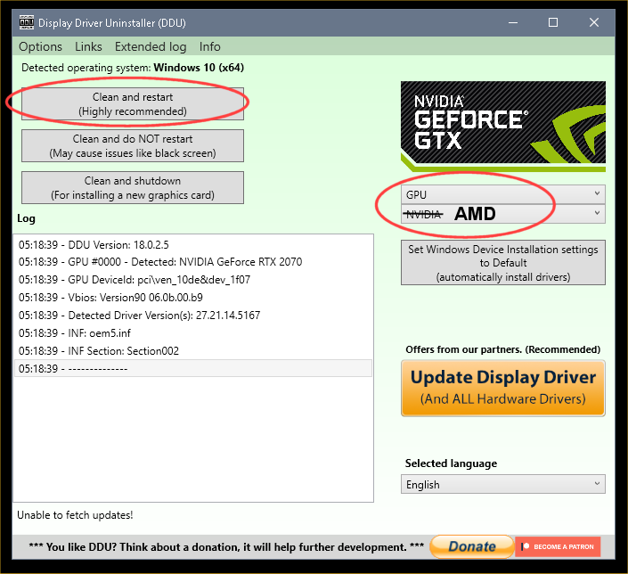Open the GPU device type dropdown

pos(503,194)
